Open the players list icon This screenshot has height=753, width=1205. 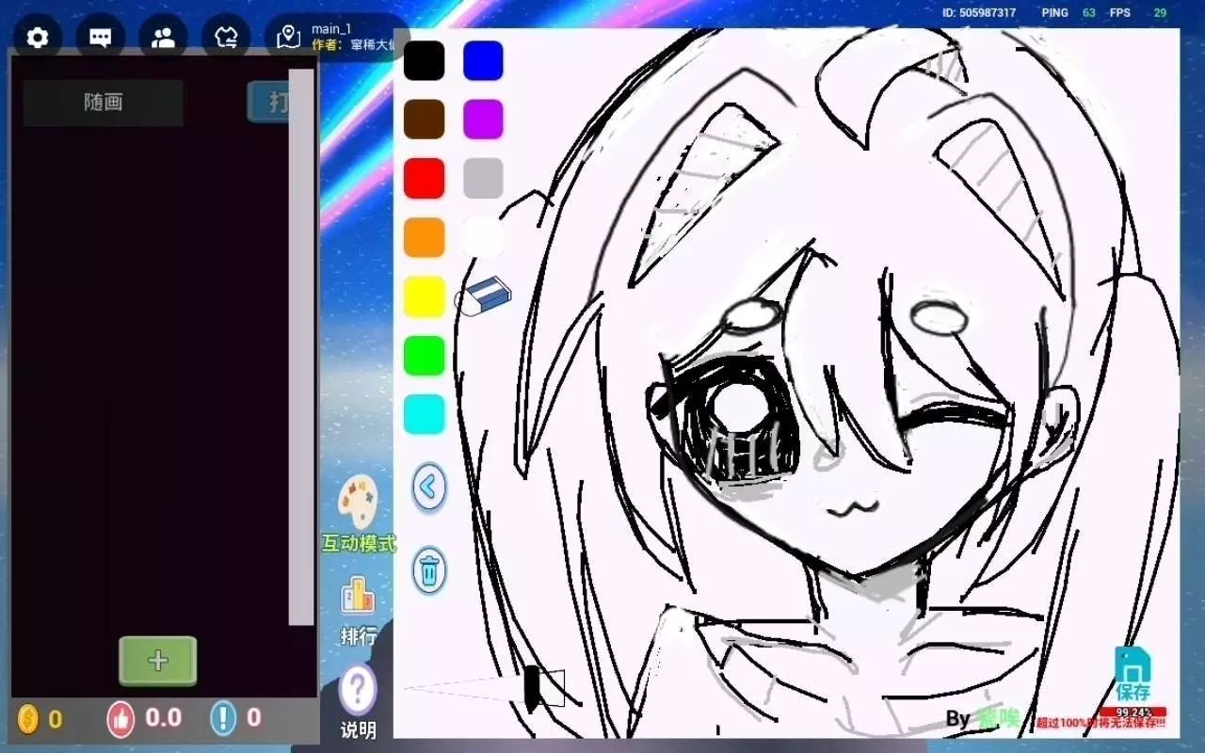point(163,38)
